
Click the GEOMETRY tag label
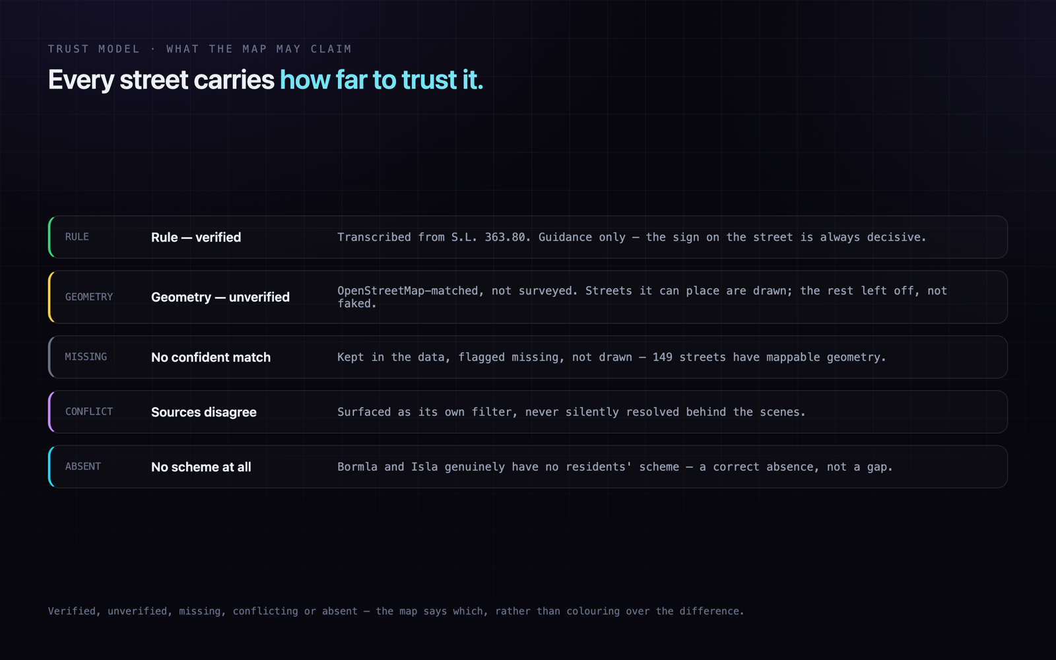pyautogui.click(x=89, y=297)
